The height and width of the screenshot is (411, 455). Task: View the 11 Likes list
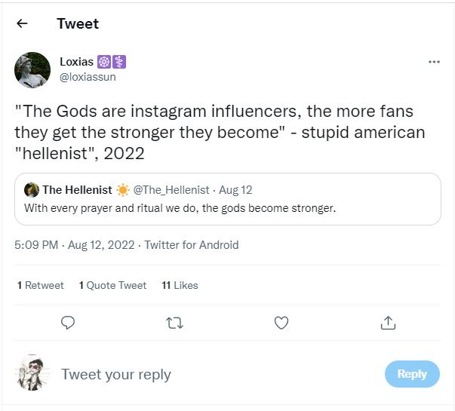180,285
